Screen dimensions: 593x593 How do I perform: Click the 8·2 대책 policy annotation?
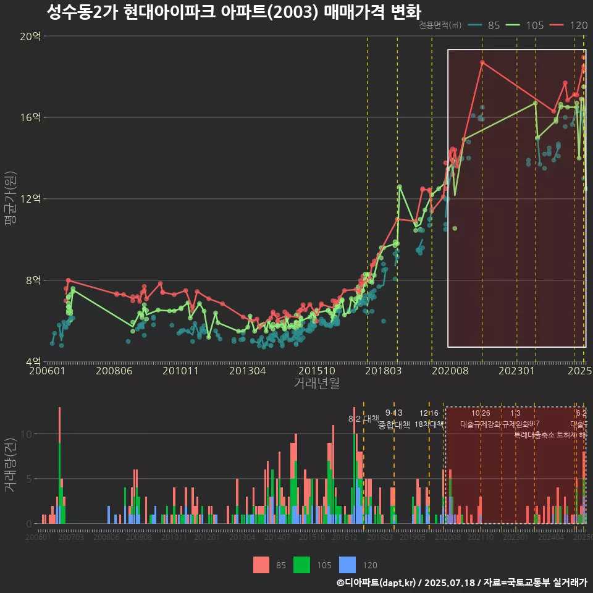coord(364,419)
